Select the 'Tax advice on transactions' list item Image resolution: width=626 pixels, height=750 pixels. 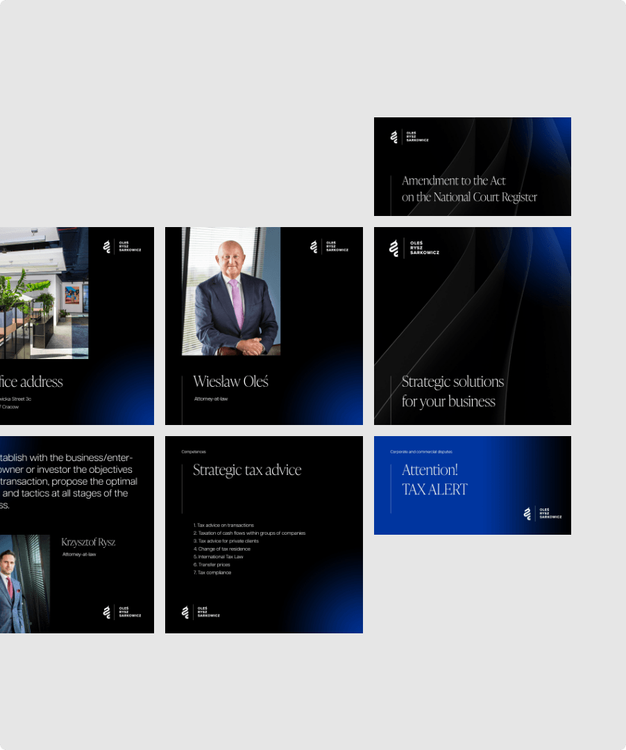(x=224, y=526)
